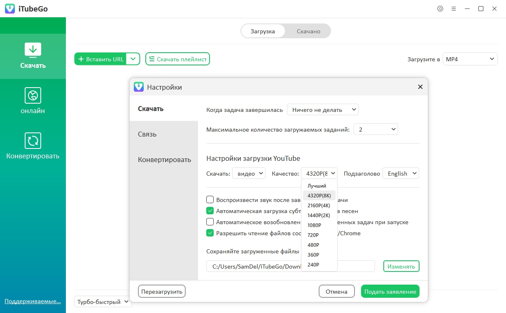
Task: Click arrow next to Вставить URL
Action: point(133,59)
